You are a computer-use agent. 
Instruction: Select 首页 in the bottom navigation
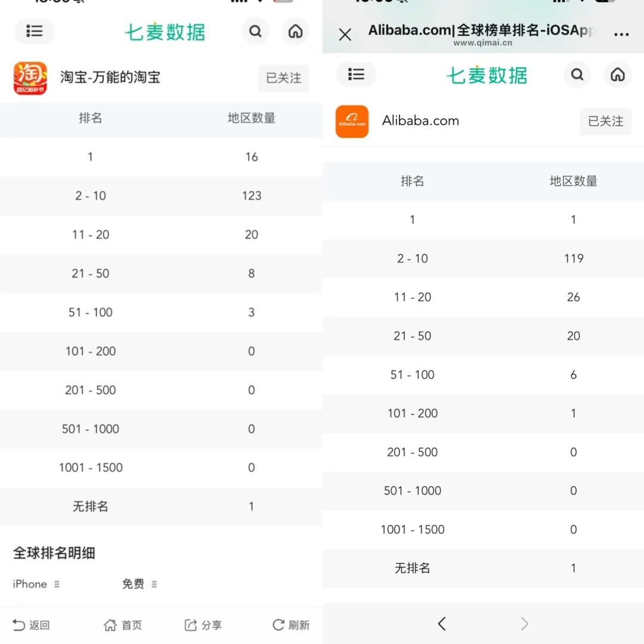pyautogui.click(x=122, y=625)
